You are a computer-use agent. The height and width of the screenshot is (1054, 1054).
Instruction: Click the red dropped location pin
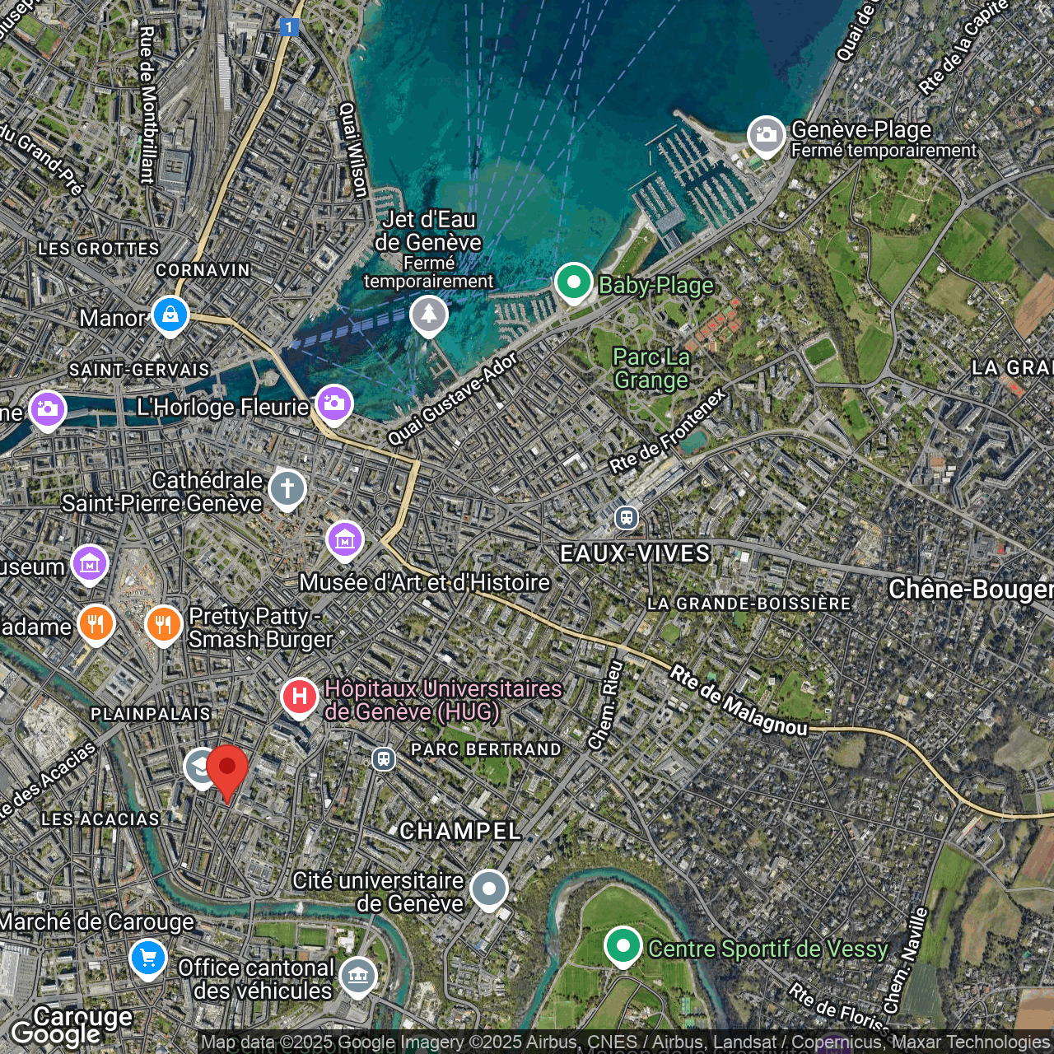click(227, 770)
